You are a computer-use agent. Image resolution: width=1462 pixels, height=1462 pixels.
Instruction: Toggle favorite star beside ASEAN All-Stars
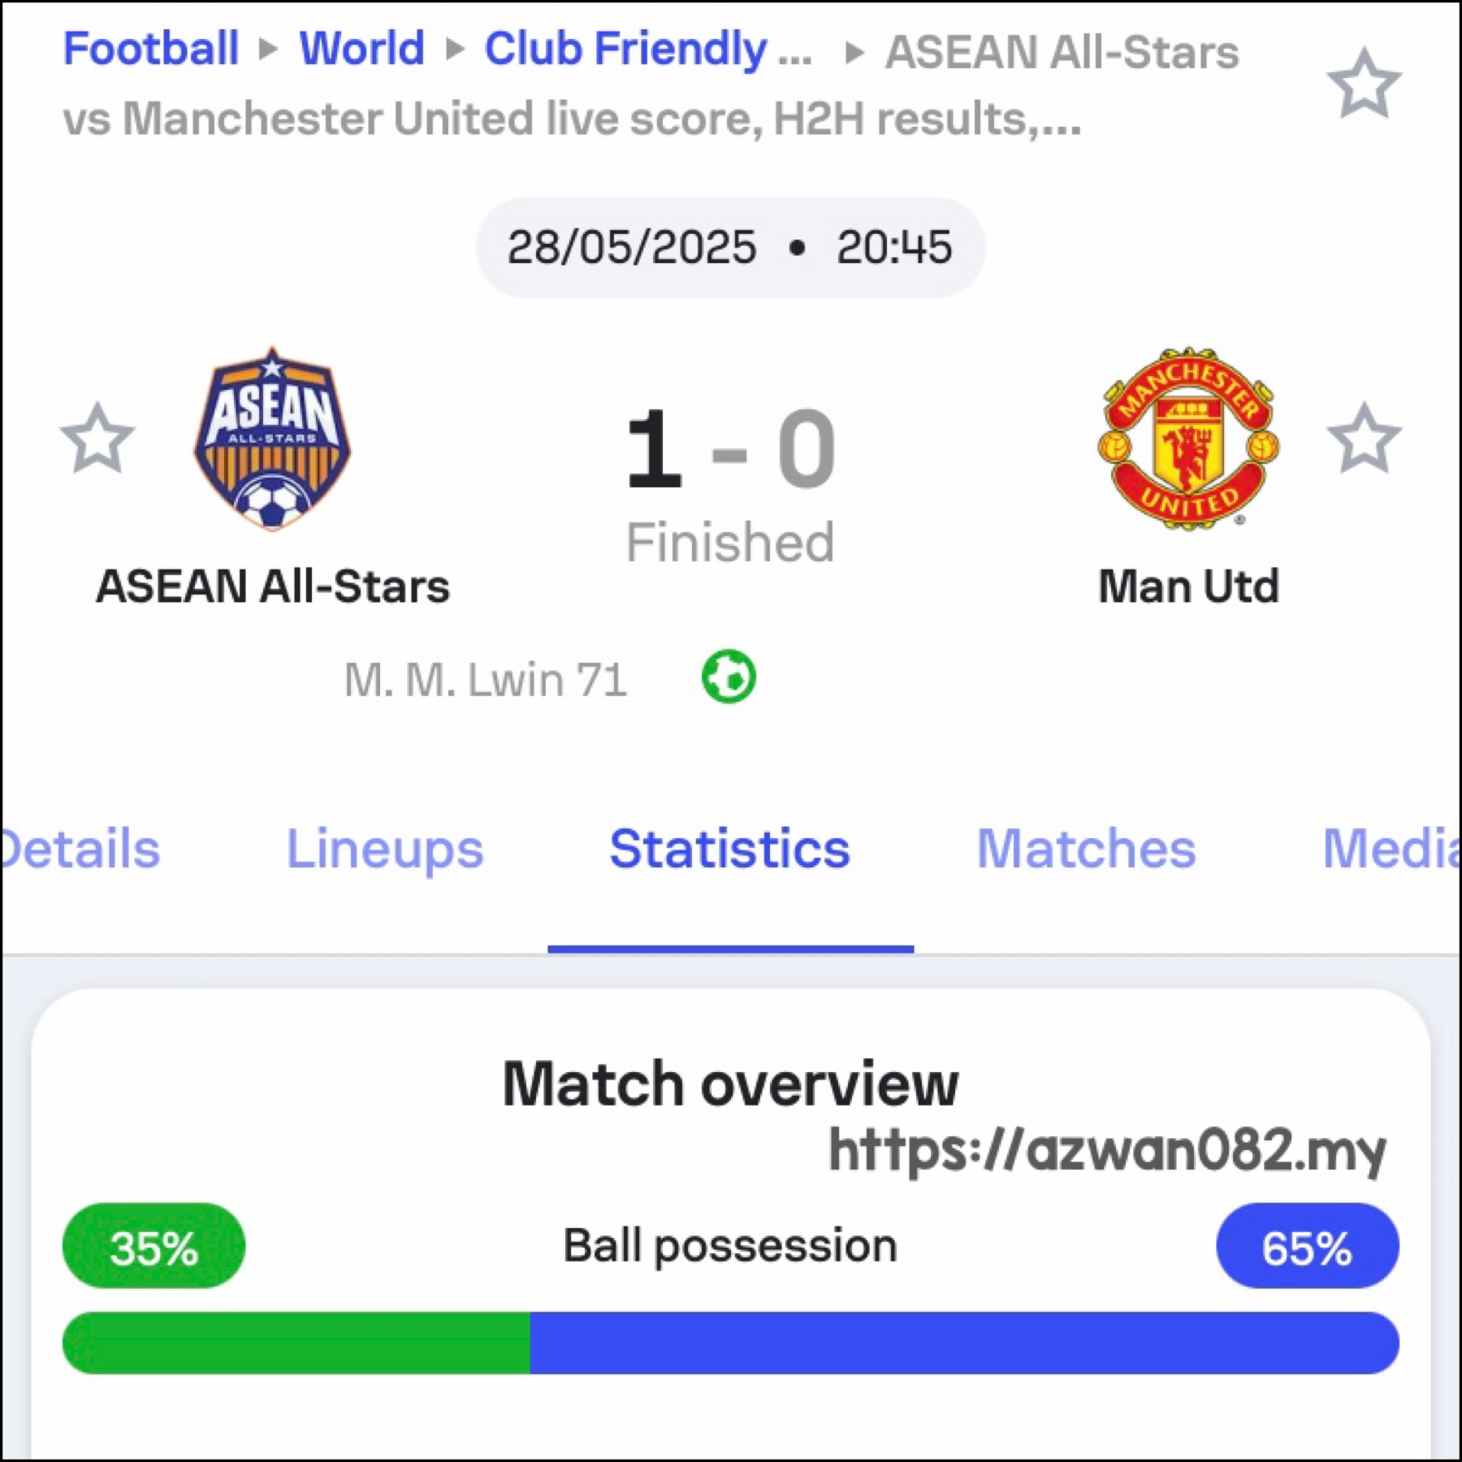pos(97,439)
